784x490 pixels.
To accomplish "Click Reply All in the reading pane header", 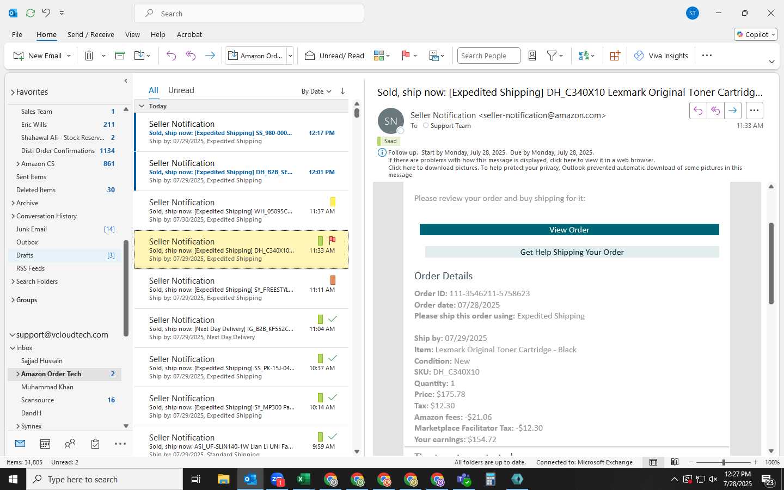I will coord(715,111).
